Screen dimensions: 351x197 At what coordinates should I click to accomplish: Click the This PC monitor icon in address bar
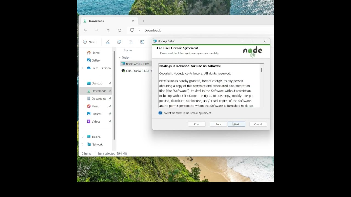coord(132,30)
